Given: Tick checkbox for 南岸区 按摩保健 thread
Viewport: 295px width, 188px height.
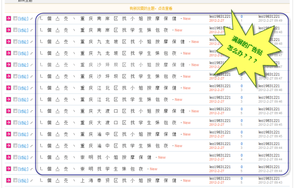Looking at the screenshot, I should point(15,18).
